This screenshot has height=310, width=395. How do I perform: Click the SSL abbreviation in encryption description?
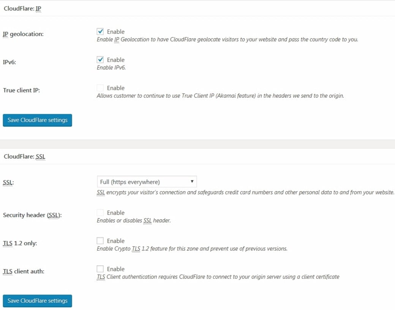click(101, 192)
